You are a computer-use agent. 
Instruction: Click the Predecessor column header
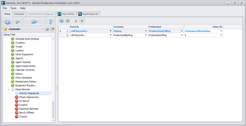click(166, 27)
